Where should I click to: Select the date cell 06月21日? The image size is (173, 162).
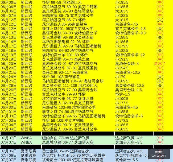pos(9,72)
